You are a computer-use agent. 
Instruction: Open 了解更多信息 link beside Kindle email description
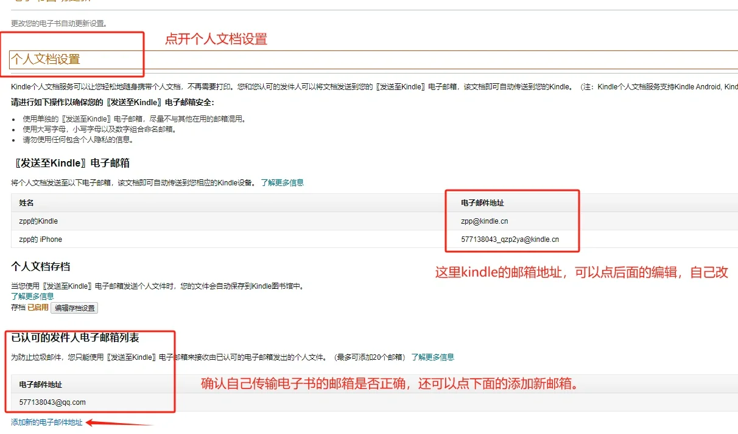pos(282,182)
